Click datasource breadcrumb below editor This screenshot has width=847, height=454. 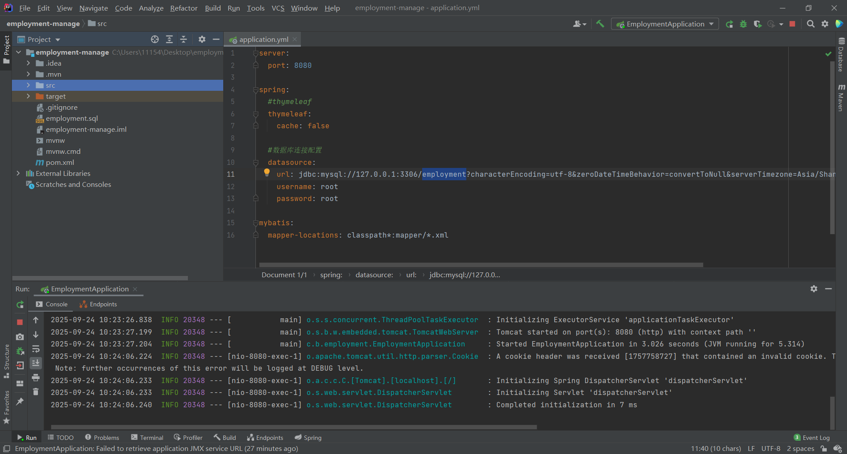point(374,275)
